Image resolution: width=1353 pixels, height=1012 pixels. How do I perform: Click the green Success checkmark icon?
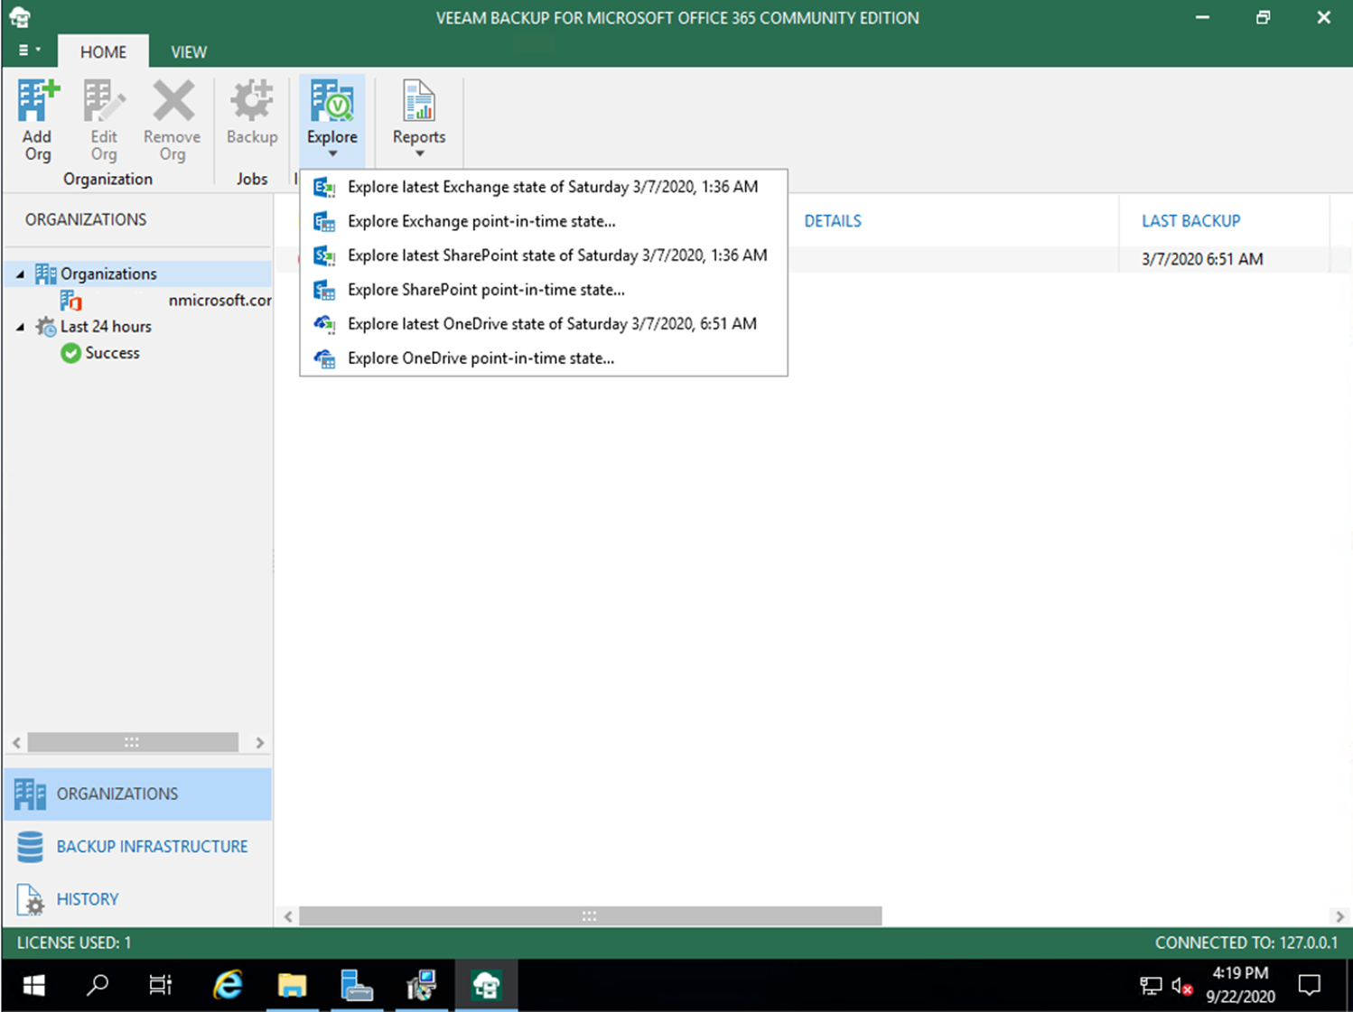click(70, 353)
